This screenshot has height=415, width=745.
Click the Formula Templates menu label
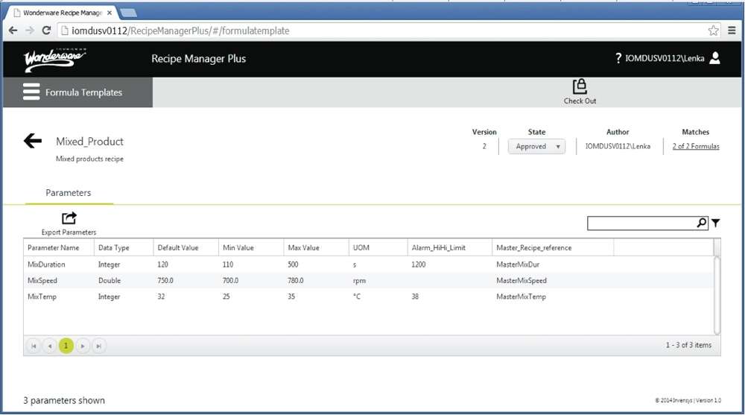click(83, 92)
